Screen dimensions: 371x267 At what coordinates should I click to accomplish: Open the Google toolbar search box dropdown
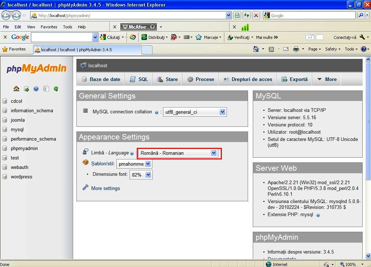[x=95, y=37]
